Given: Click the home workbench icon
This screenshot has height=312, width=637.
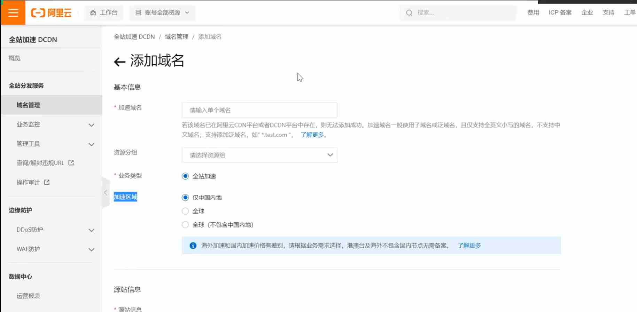Looking at the screenshot, I should click(x=93, y=13).
